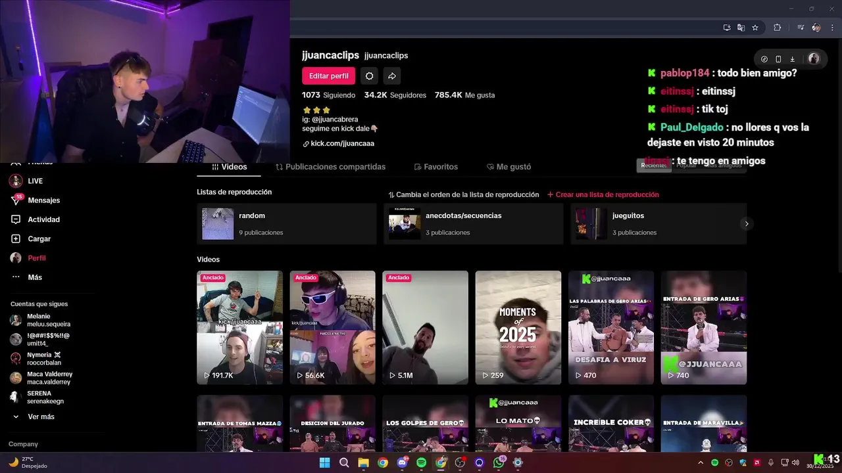Viewport: 842px width, 473px height.
Task: Open the Desicion del Jurado video
Action: (x=333, y=424)
